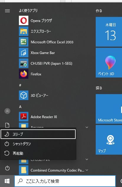The image size is (122, 187).
Task: Launch the Adobe Reader XI icon
Action: 24,117
